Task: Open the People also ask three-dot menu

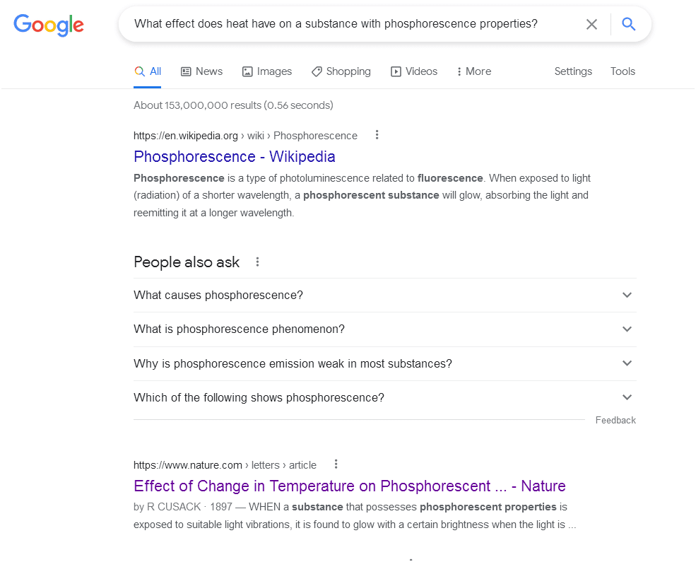Action: 258,262
